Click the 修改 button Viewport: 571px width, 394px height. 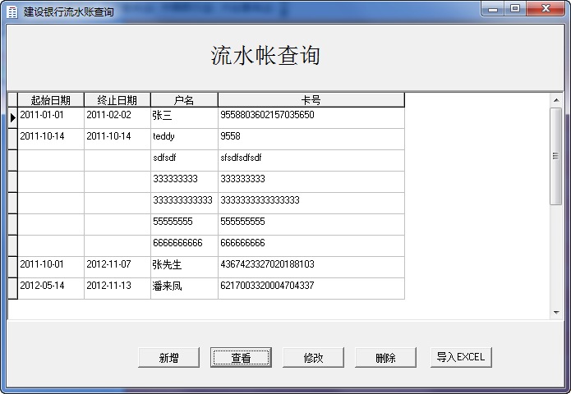(x=313, y=357)
